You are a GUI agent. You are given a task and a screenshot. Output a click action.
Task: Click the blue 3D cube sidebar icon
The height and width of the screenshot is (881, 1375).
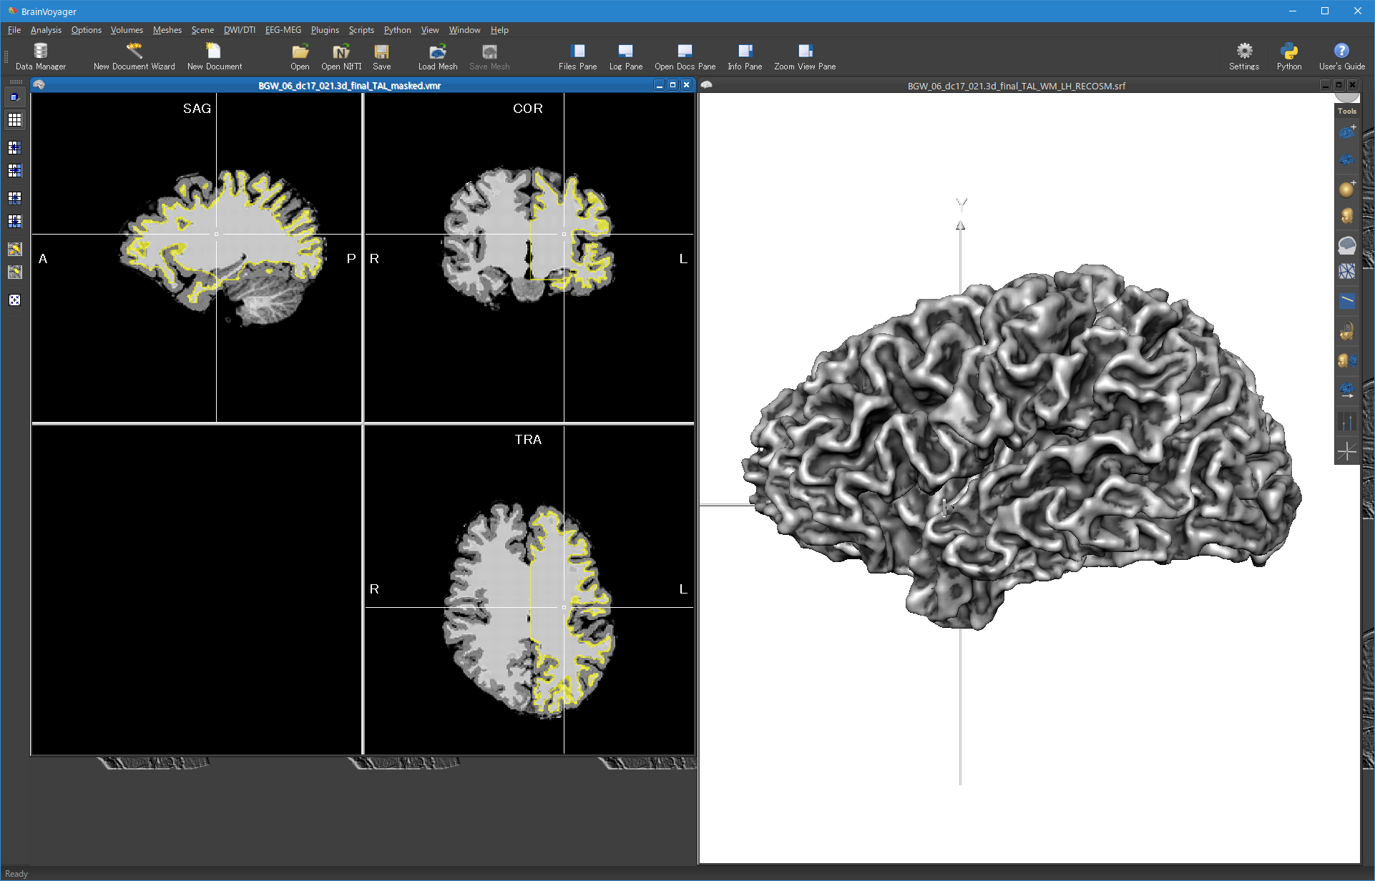click(x=14, y=97)
